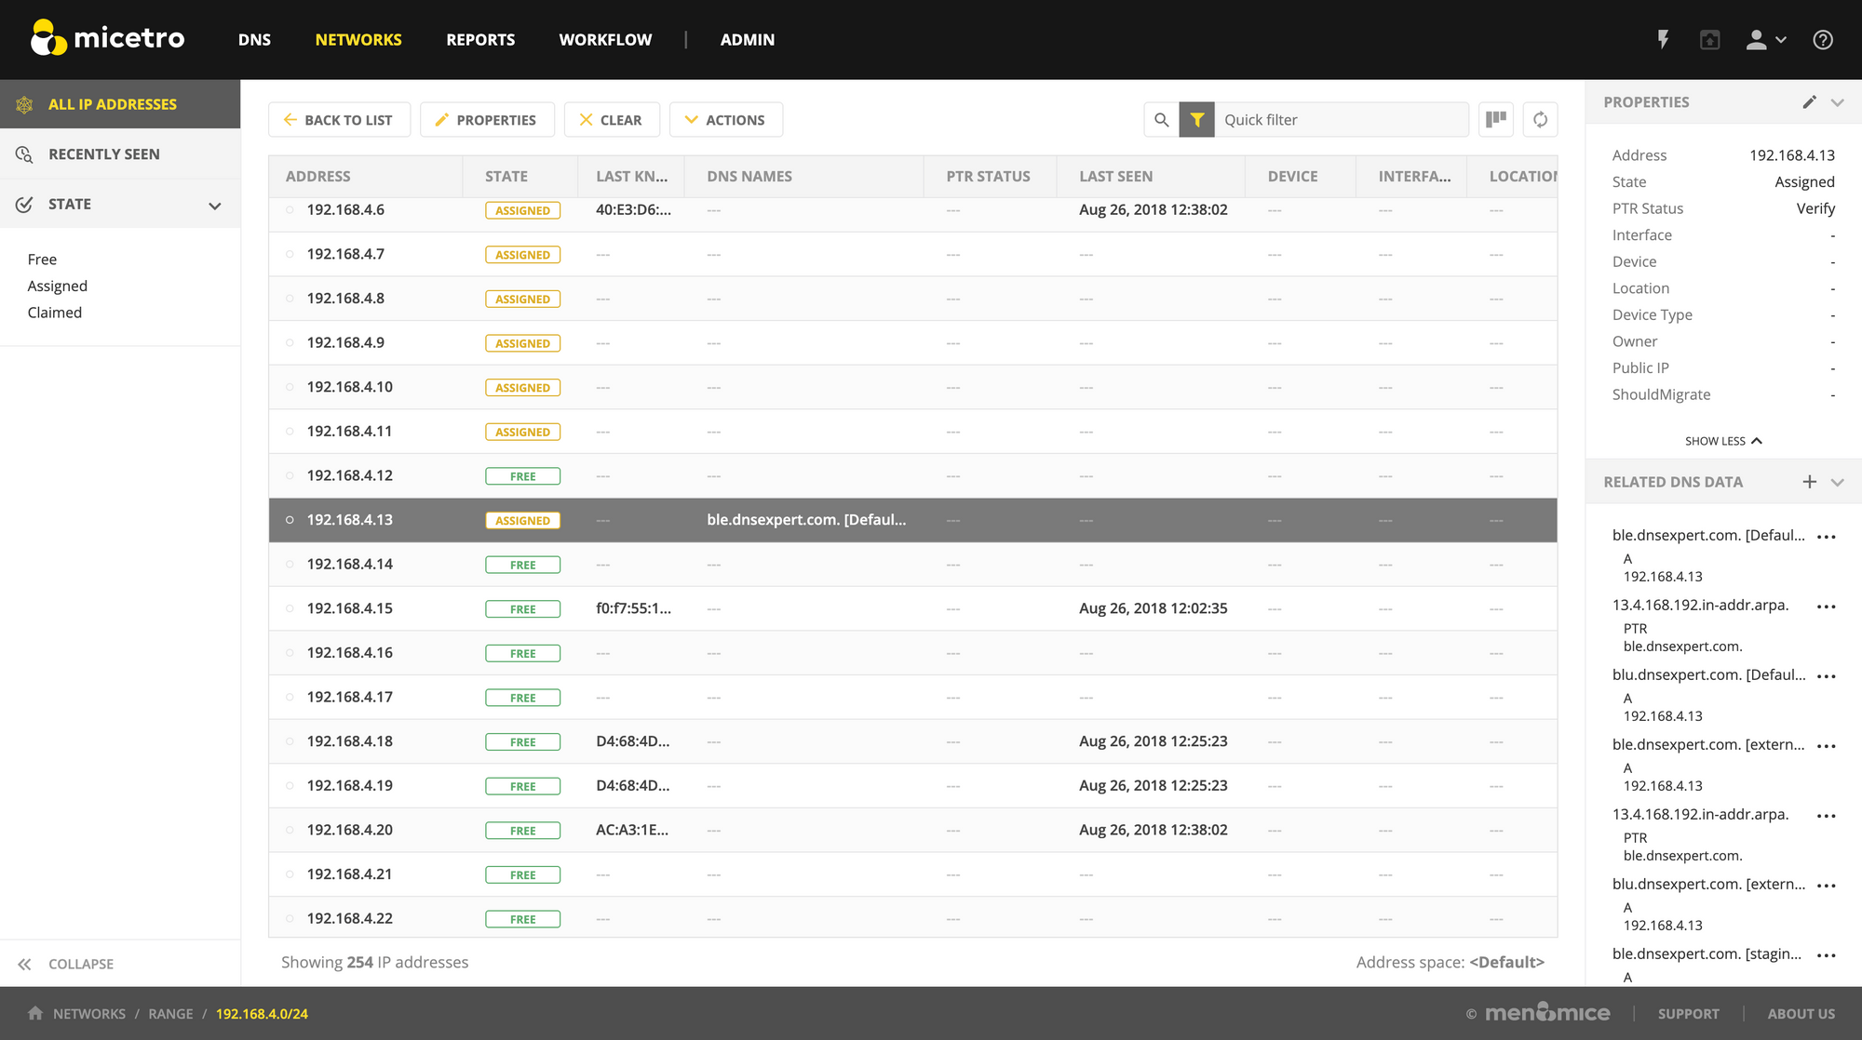The image size is (1862, 1040).
Task: Click Back to List button
Action: 339,120
